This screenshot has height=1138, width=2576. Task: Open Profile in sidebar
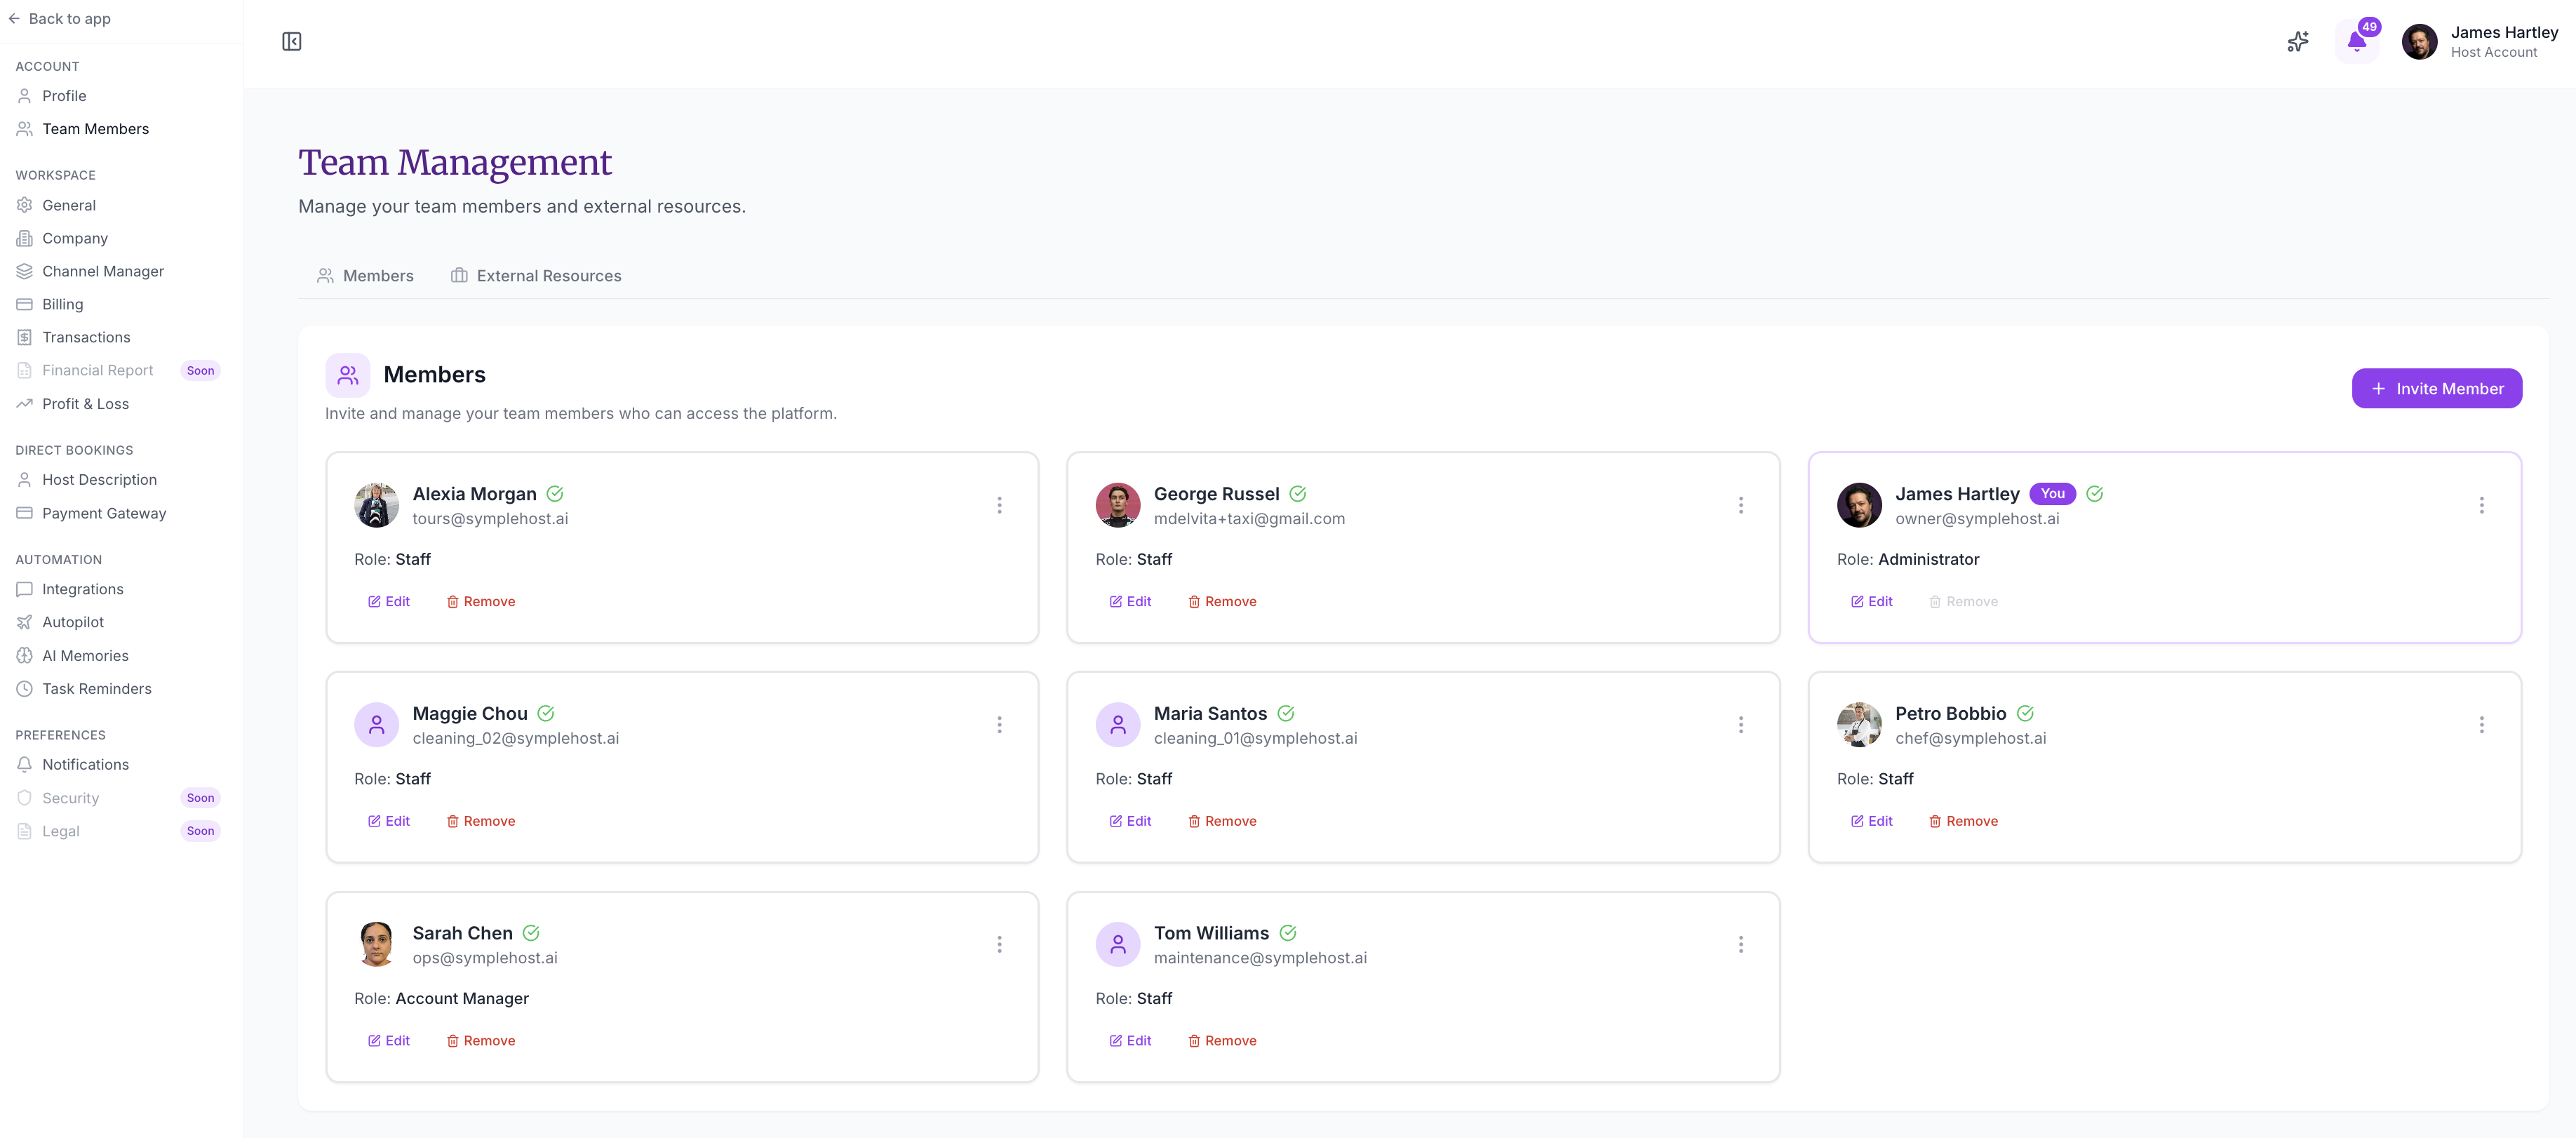(64, 96)
